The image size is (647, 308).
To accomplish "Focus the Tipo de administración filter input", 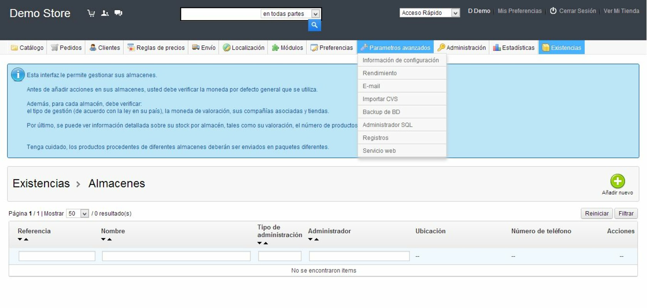I will pos(280,256).
